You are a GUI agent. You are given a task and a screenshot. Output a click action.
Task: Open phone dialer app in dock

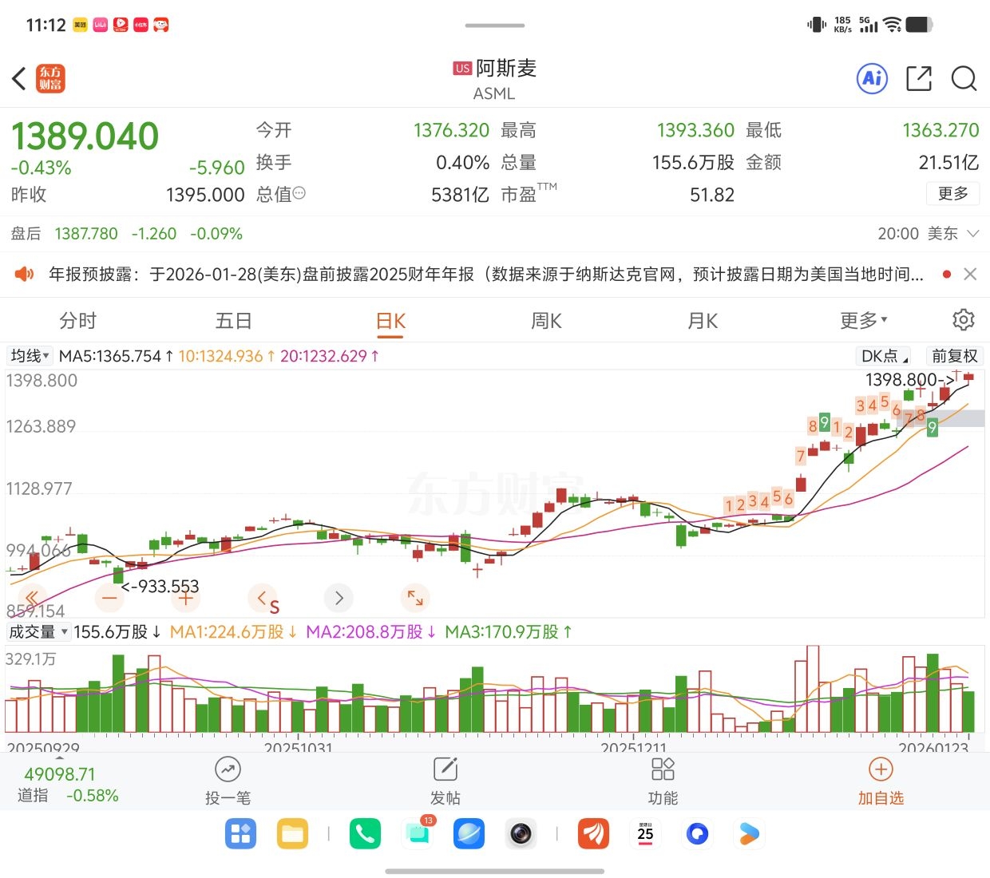365,834
